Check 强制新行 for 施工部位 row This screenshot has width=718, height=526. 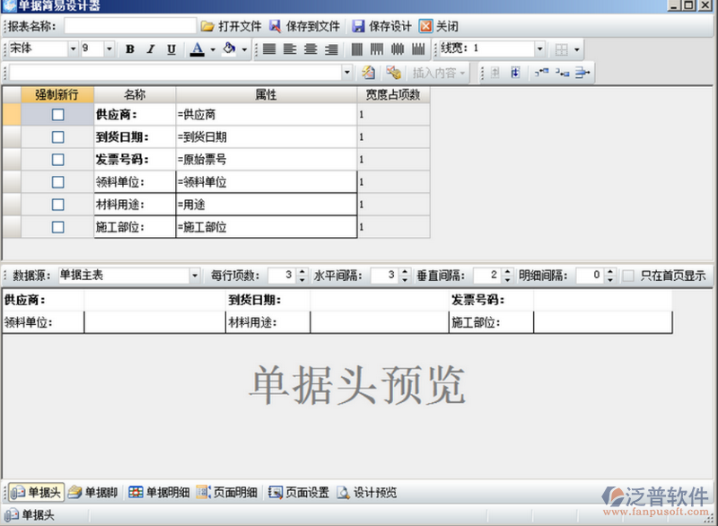(57, 227)
